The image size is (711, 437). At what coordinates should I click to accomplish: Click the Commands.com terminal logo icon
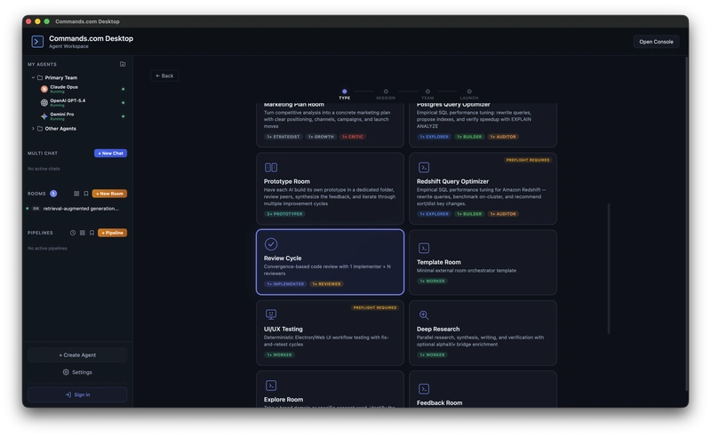click(x=37, y=42)
